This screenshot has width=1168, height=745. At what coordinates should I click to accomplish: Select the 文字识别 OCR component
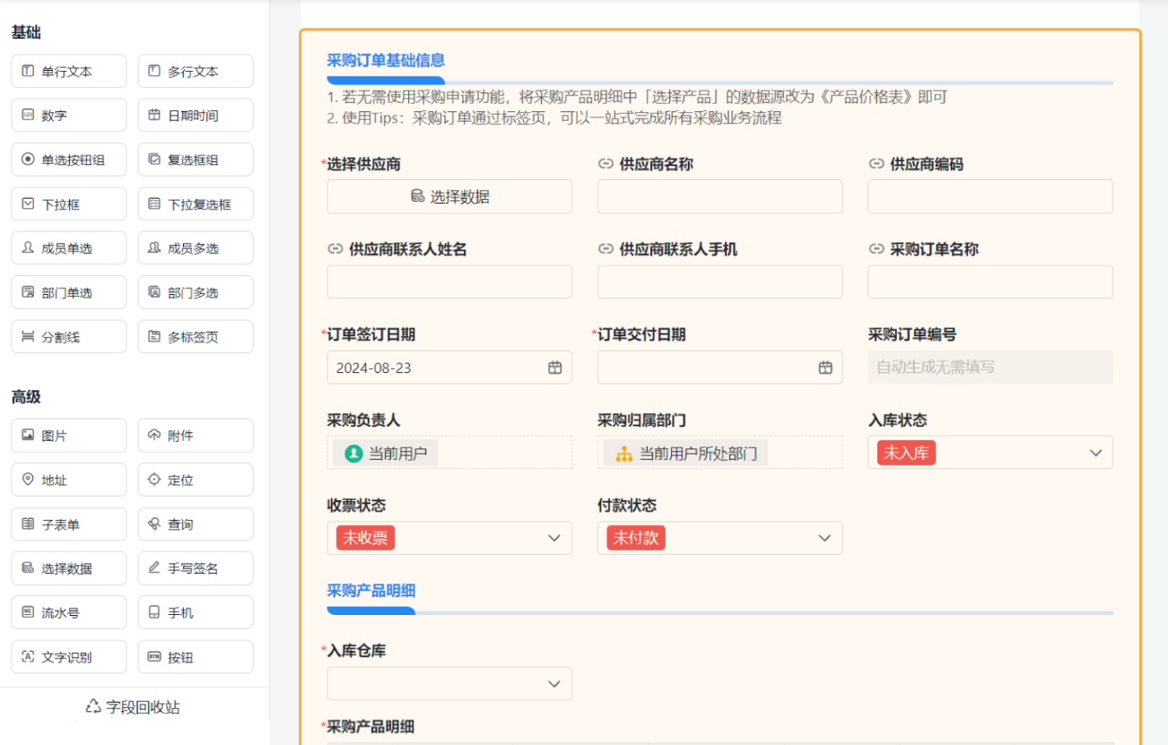(69, 657)
